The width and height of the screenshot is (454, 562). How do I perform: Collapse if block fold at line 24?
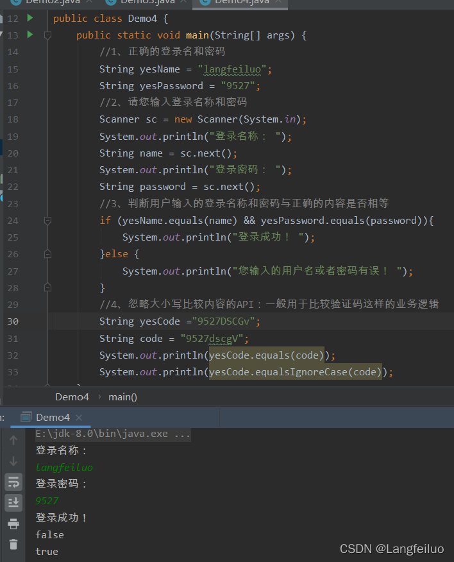pyautogui.click(x=47, y=221)
